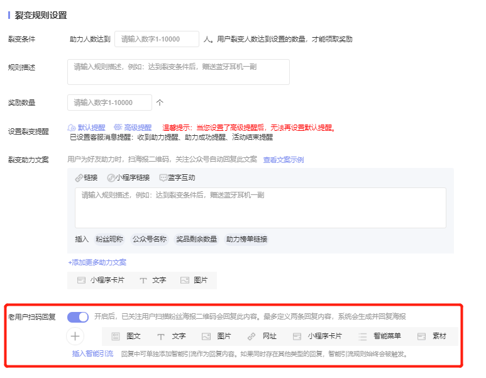Click the 文字 T icon under 添加更多助力文案
Image resolution: width=486 pixels, height=378 pixels.
tap(143, 281)
